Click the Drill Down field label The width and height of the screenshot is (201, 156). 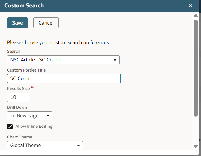17,107
